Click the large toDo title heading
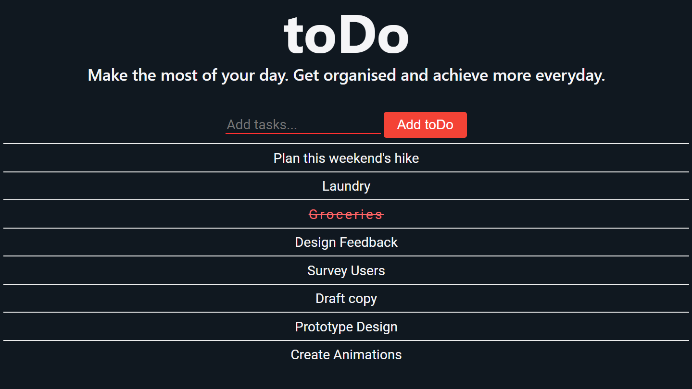 click(x=346, y=35)
